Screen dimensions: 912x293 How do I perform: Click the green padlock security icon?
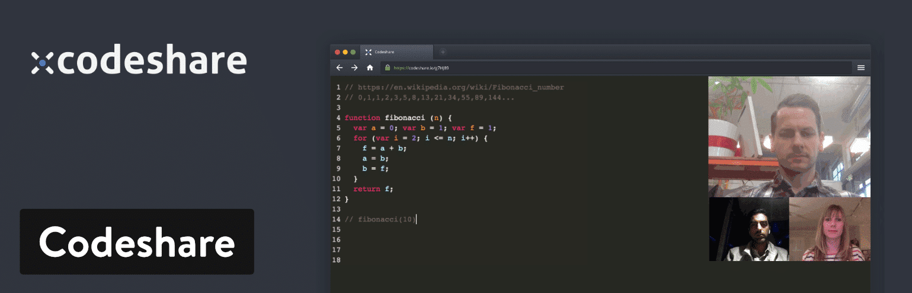pos(388,67)
